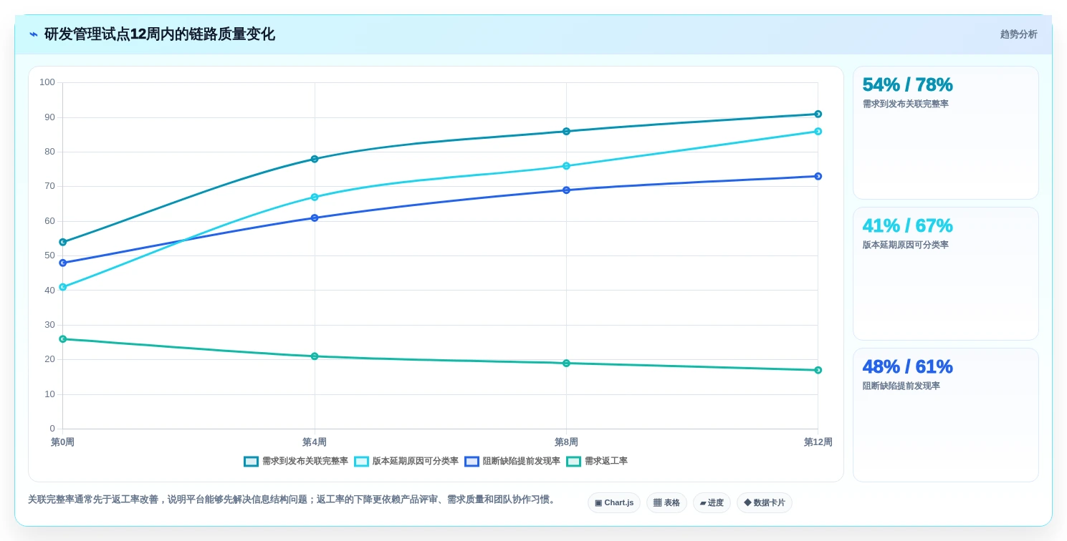This screenshot has width=1067, height=541.
Task: Click the lightning icon beside the chart title
Action: [x=34, y=34]
